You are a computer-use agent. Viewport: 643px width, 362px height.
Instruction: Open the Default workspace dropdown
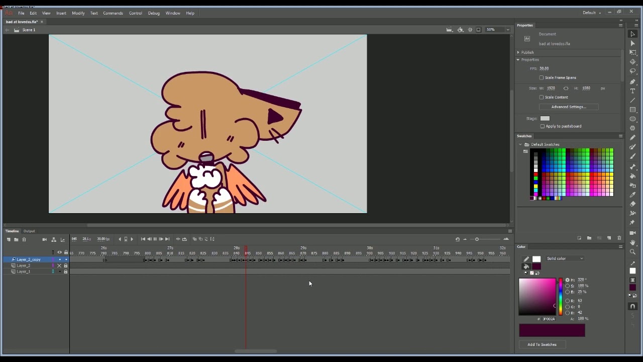[x=592, y=13]
